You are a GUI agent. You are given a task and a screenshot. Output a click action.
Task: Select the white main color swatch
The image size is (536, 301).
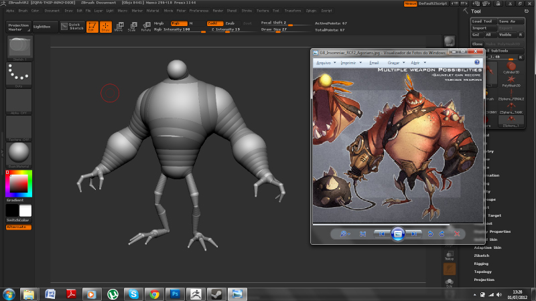pos(25,211)
